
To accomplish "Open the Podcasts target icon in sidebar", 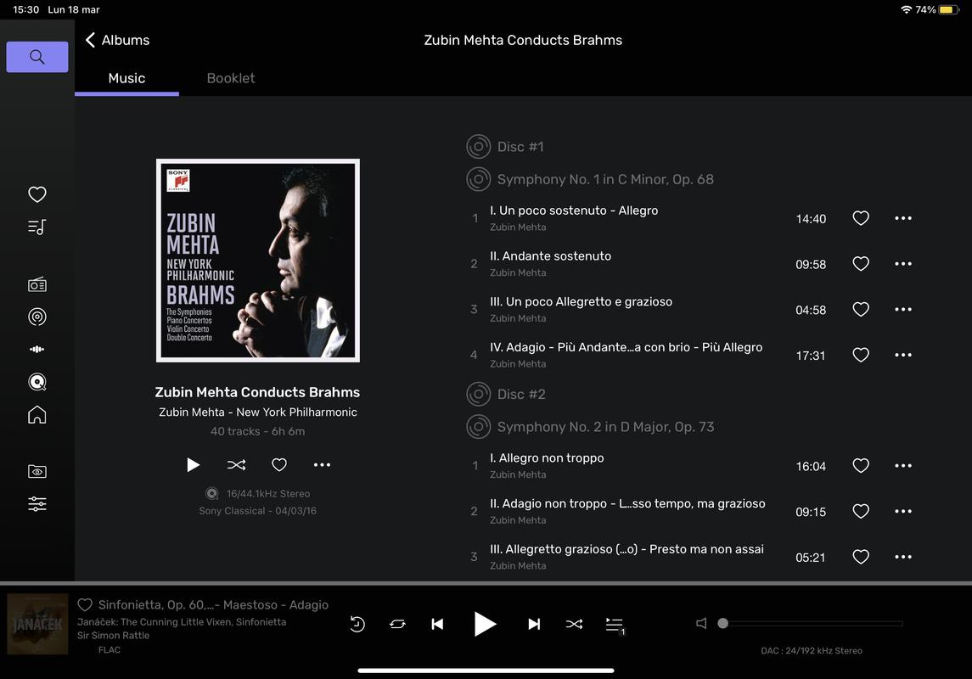I will [x=37, y=317].
